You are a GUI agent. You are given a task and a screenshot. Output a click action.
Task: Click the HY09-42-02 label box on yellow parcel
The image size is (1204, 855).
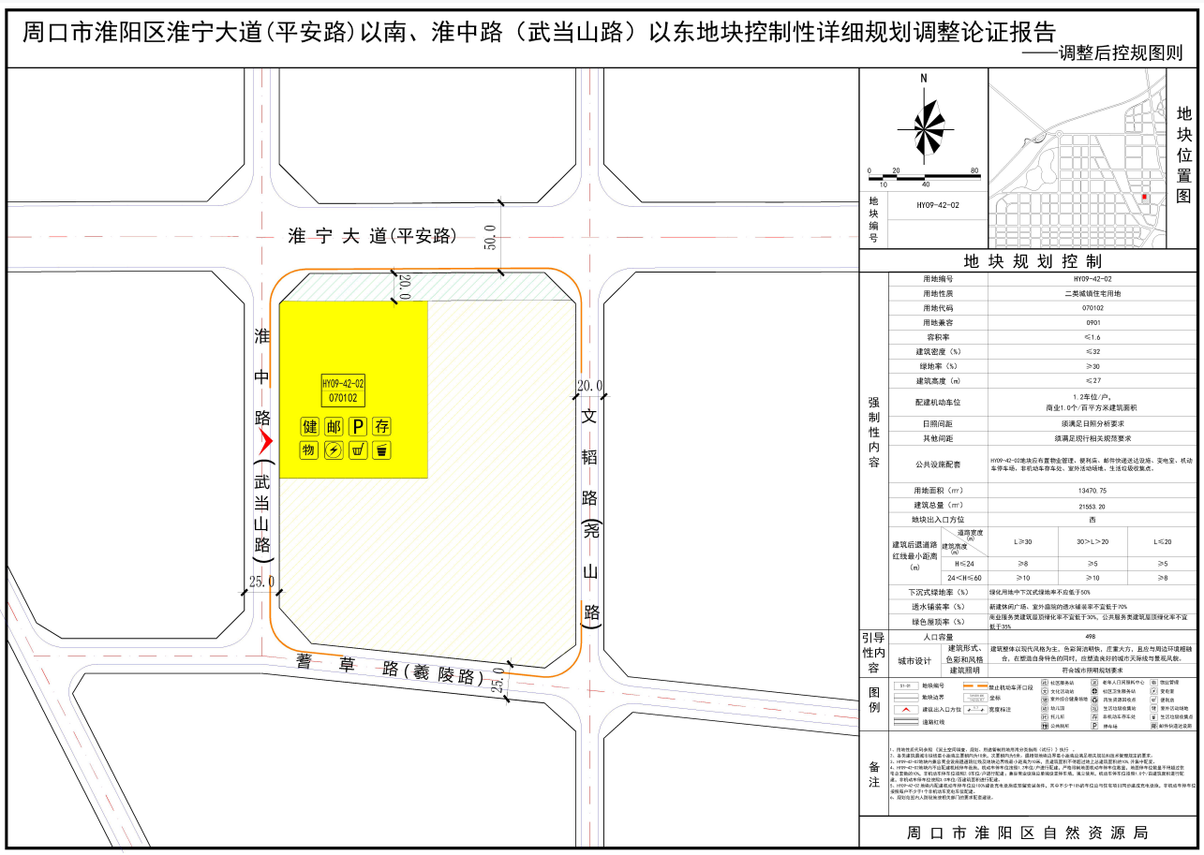pos(343,391)
